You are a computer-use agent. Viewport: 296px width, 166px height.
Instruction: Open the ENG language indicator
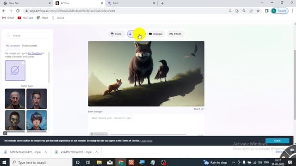[266, 162]
